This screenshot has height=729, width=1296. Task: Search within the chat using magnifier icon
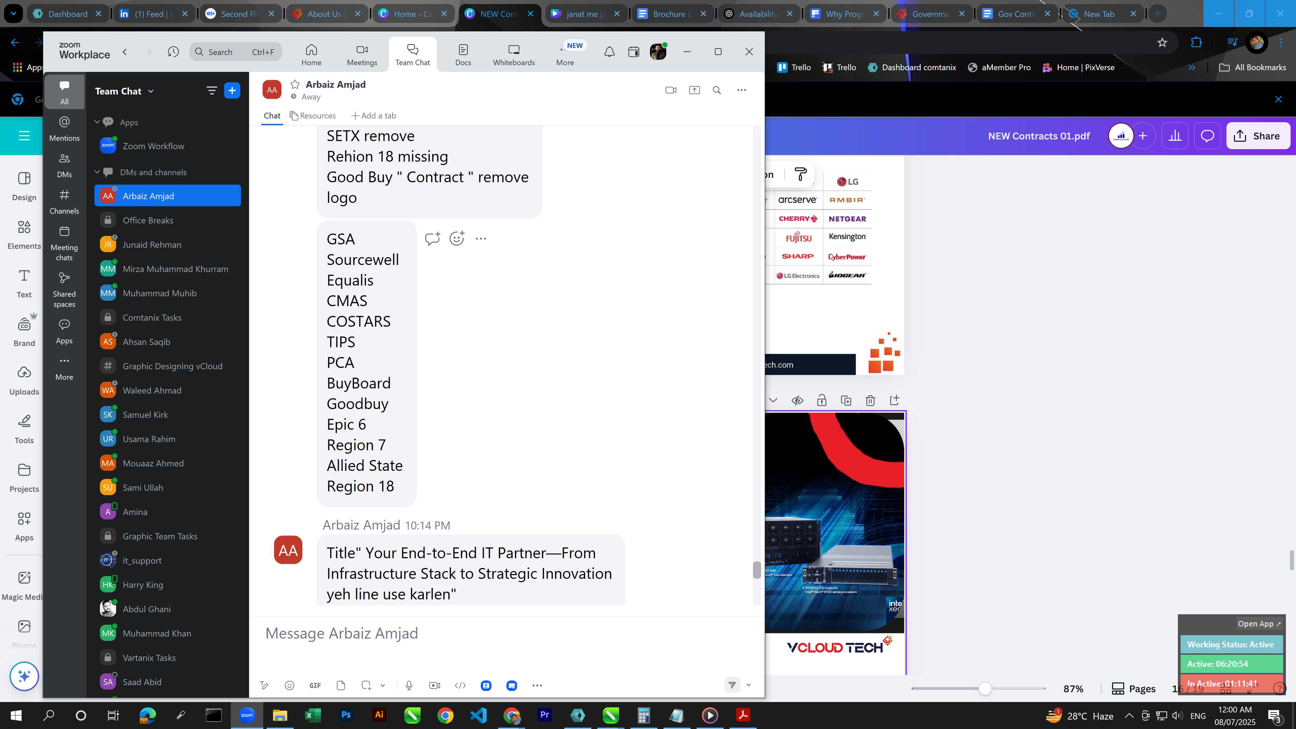(x=717, y=90)
